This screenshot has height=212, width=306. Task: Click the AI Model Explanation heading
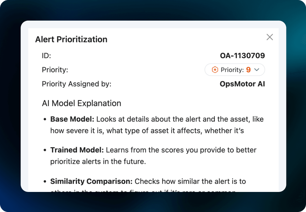(x=82, y=103)
